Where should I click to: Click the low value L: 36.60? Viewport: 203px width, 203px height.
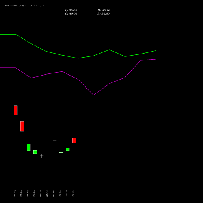tap(104, 14)
